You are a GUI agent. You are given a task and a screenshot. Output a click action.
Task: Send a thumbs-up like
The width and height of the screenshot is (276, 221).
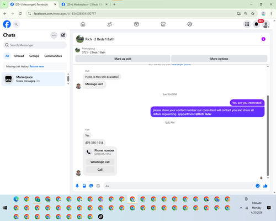pyautogui.click(x=266, y=186)
